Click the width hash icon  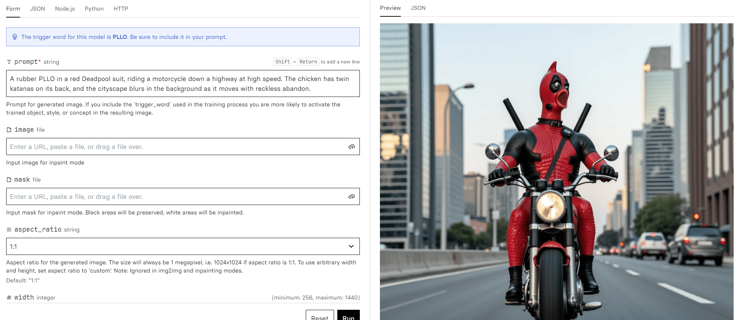click(9, 297)
